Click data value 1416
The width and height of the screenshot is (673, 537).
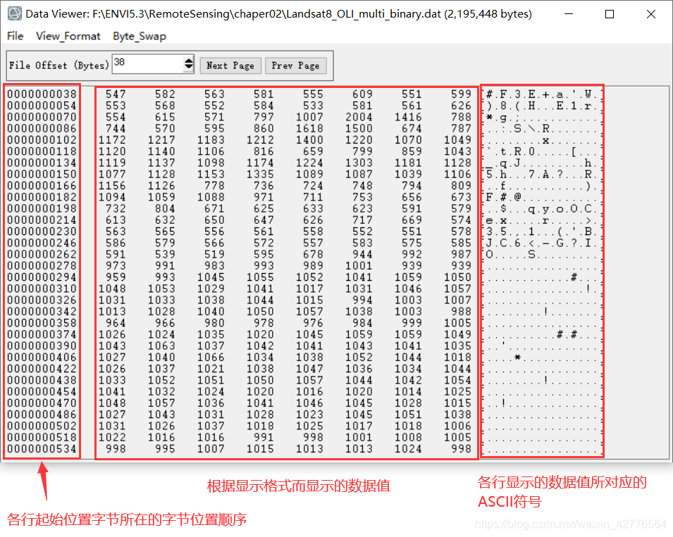[408, 117]
